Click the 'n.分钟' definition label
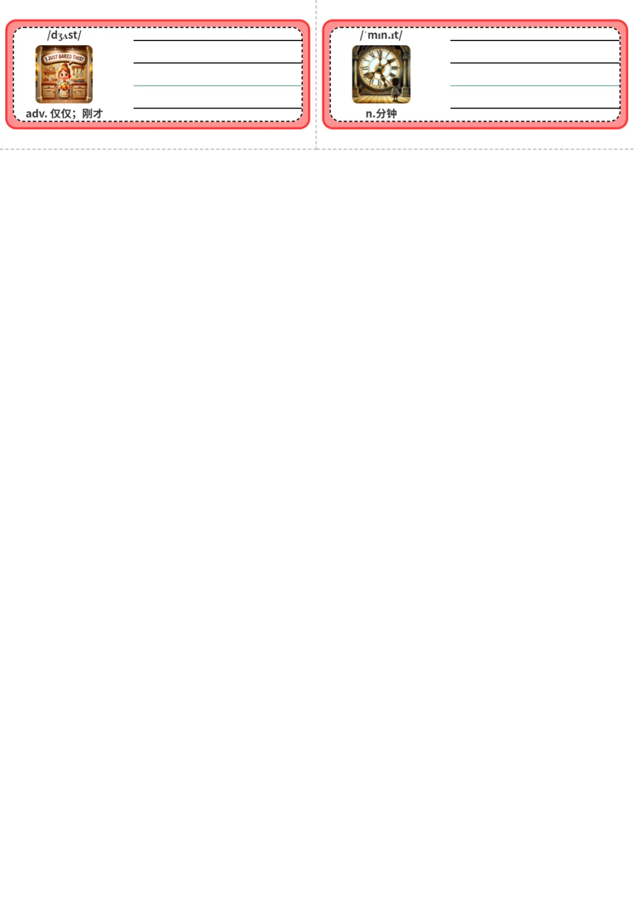The width and height of the screenshot is (634, 897). tap(381, 113)
